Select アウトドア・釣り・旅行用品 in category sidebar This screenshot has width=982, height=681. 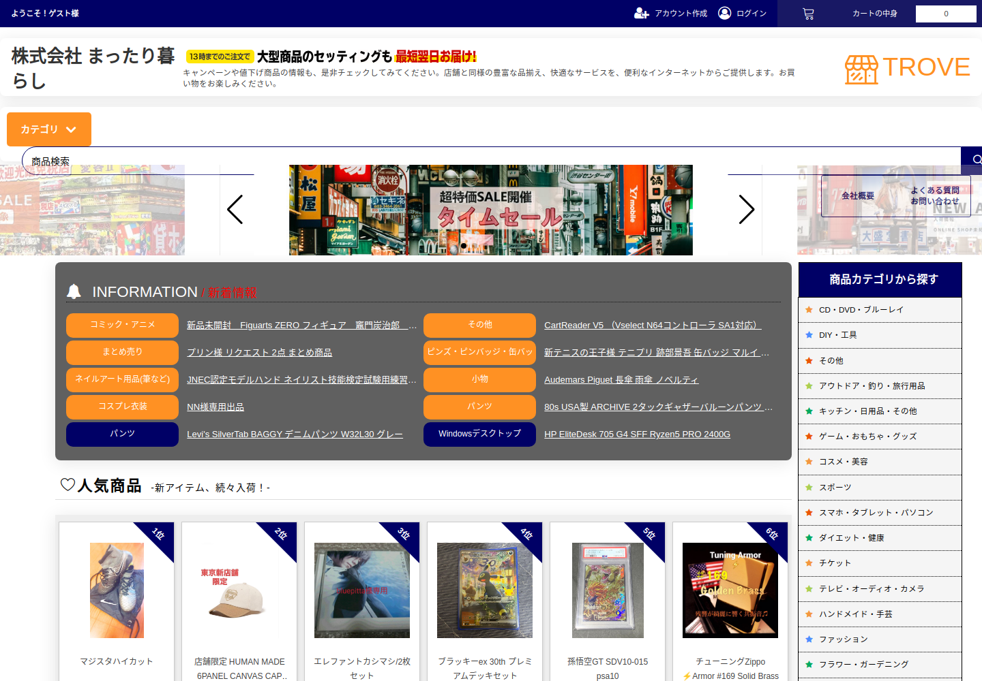click(880, 386)
